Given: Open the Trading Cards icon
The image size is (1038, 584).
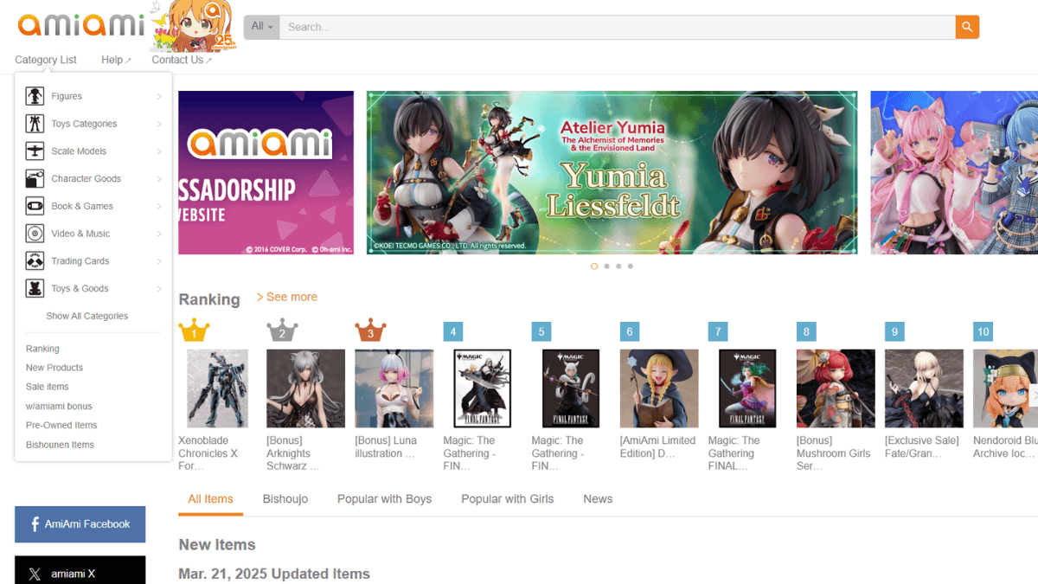Looking at the screenshot, I should [x=35, y=261].
